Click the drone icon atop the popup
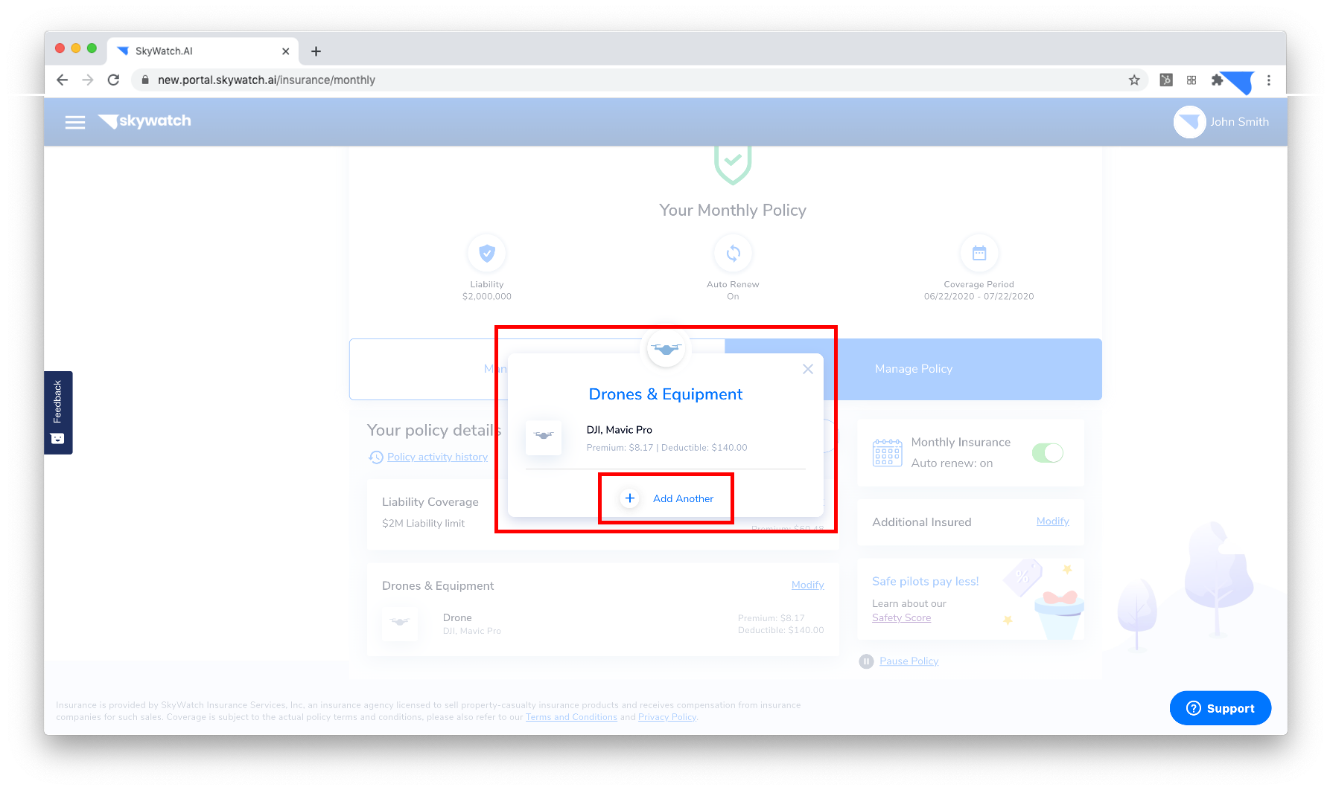 point(666,349)
